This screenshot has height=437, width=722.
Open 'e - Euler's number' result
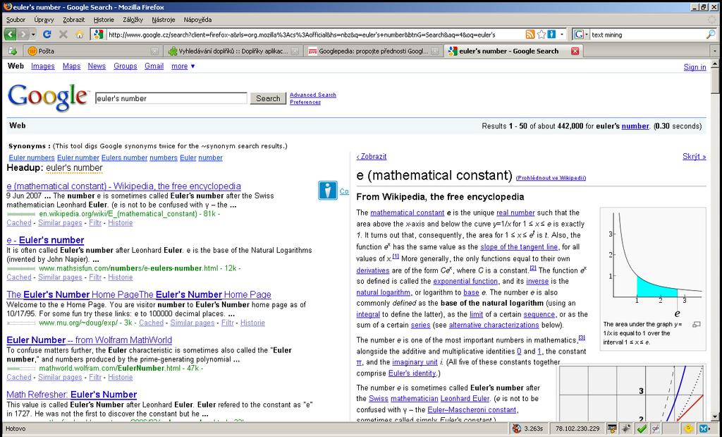click(45, 240)
